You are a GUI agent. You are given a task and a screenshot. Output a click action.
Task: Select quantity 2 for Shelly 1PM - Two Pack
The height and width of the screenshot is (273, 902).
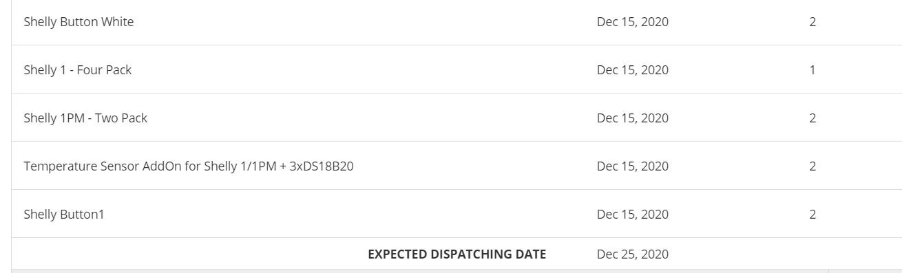pyautogui.click(x=812, y=118)
